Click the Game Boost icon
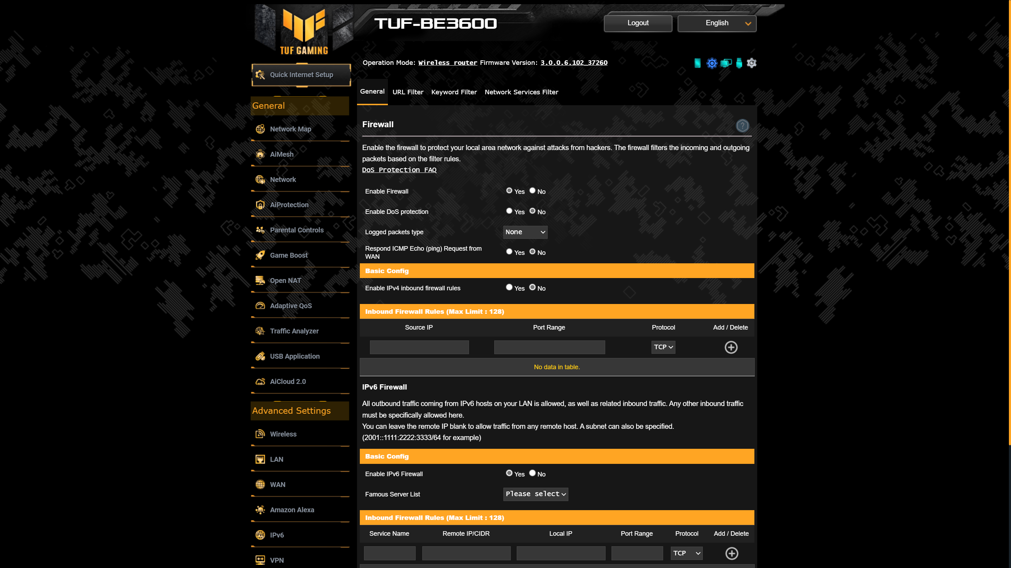Screen dimensions: 1011x568 (x=260, y=255)
